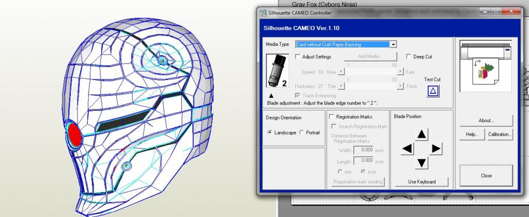This screenshot has width=529, height=217.
Task: Minimize the CAMEO Controller window
Action: (x=484, y=11)
